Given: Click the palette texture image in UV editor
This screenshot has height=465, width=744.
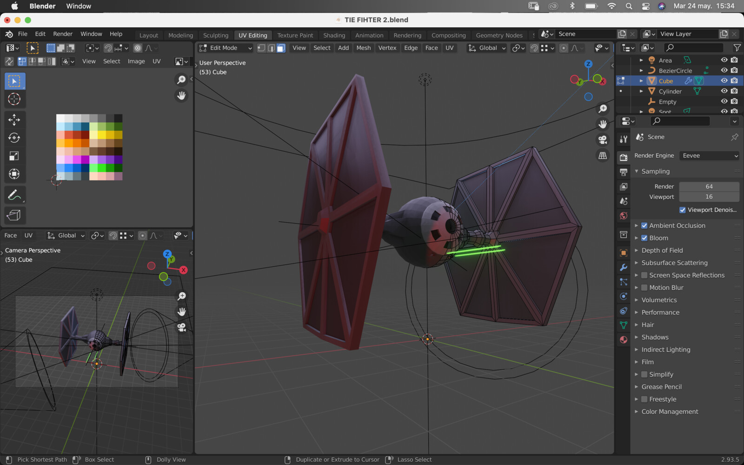Looking at the screenshot, I should click(89, 147).
